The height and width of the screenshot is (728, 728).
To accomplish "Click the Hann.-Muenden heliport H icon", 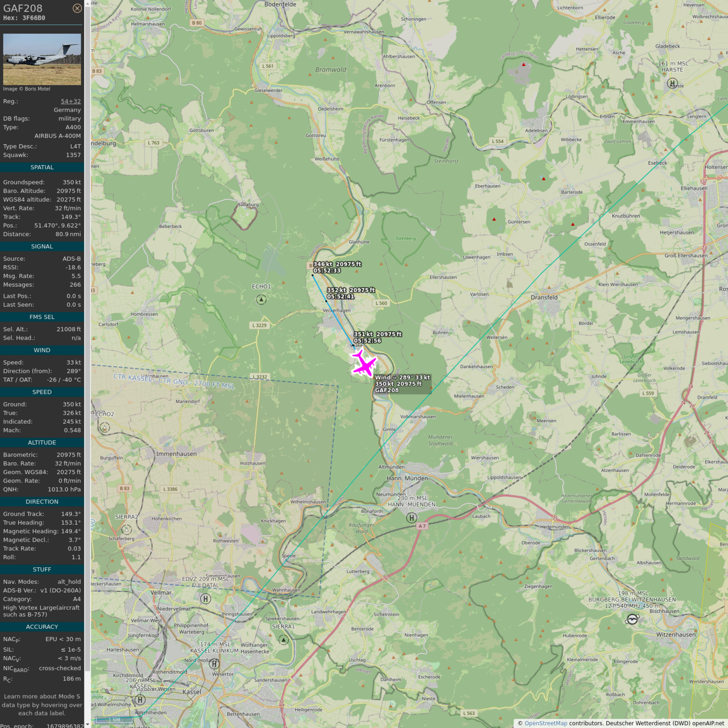I will (x=412, y=518).
